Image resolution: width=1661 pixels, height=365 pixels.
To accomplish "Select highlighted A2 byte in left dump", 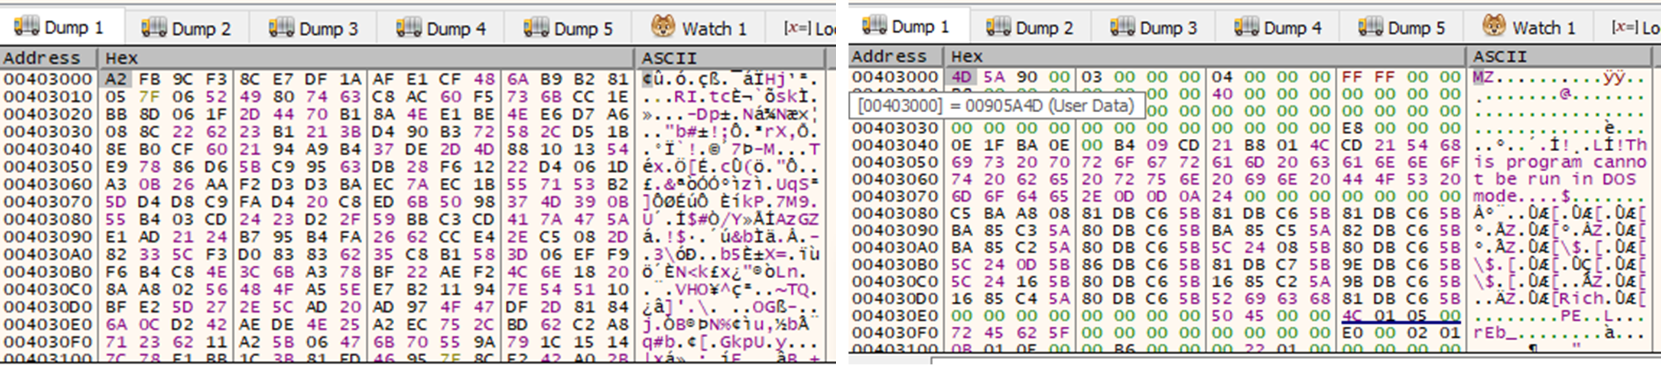I will [x=115, y=79].
